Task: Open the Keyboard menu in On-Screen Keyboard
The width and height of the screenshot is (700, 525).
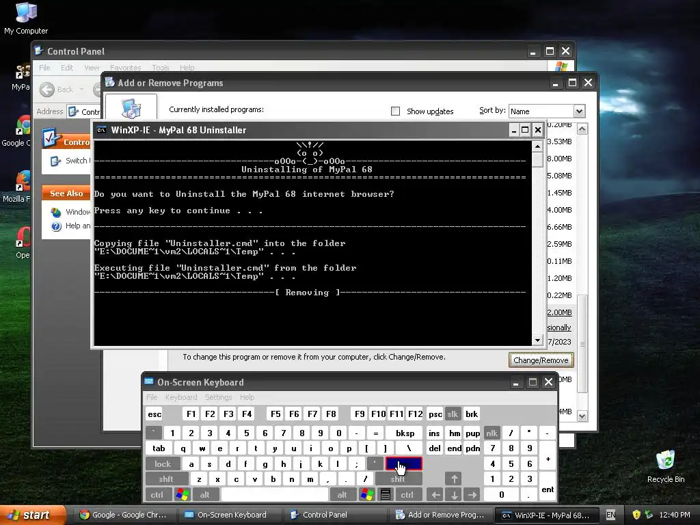Action: pos(180,397)
